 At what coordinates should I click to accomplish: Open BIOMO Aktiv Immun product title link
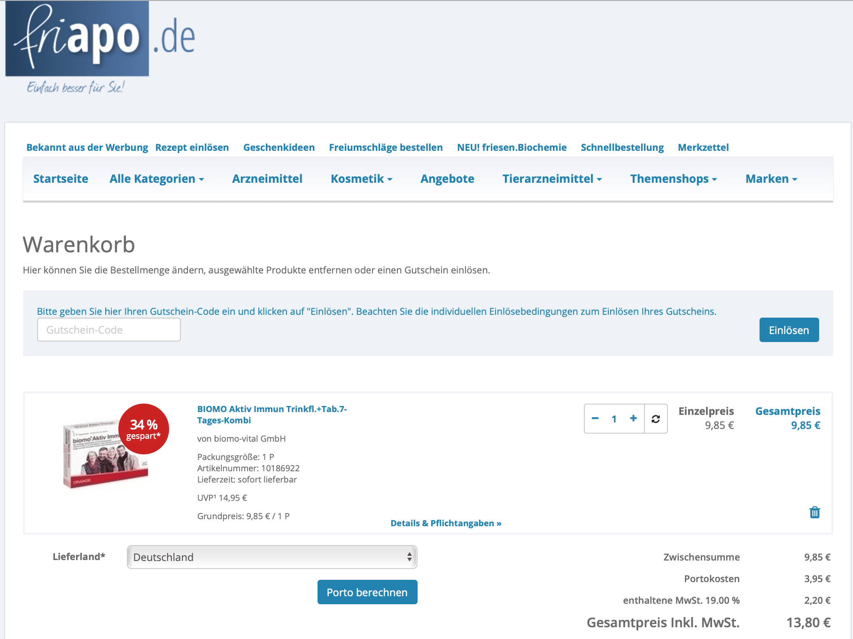point(272,414)
